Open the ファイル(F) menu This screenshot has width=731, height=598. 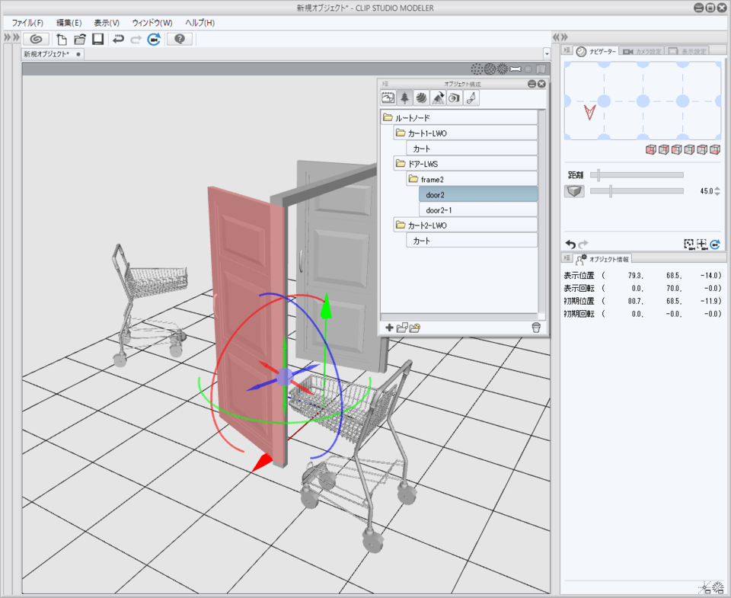(x=27, y=23)
